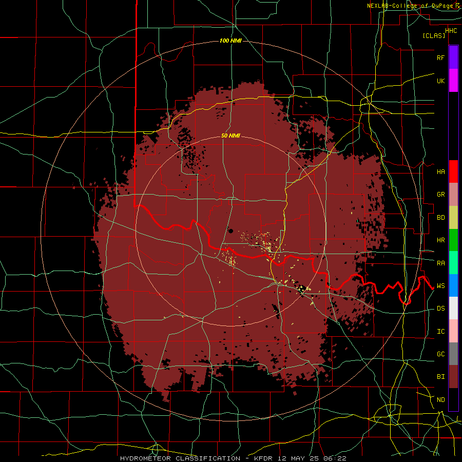Click the red HA legend color swatch
462x462 pixels.
[x=453, y=171]
